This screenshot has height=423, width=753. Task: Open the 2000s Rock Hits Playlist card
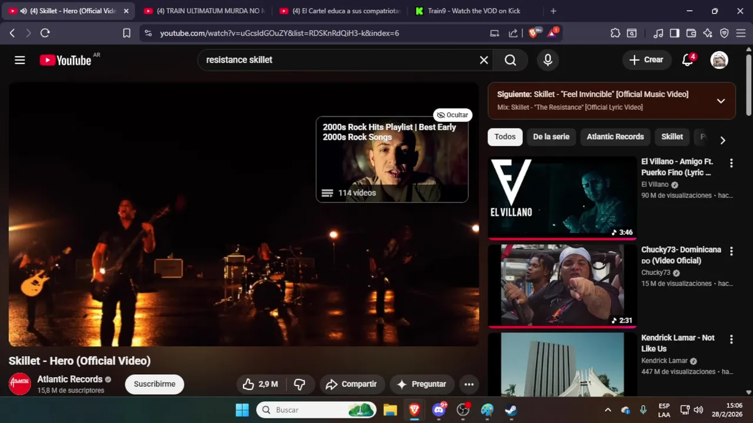click(x=392, y=159)
